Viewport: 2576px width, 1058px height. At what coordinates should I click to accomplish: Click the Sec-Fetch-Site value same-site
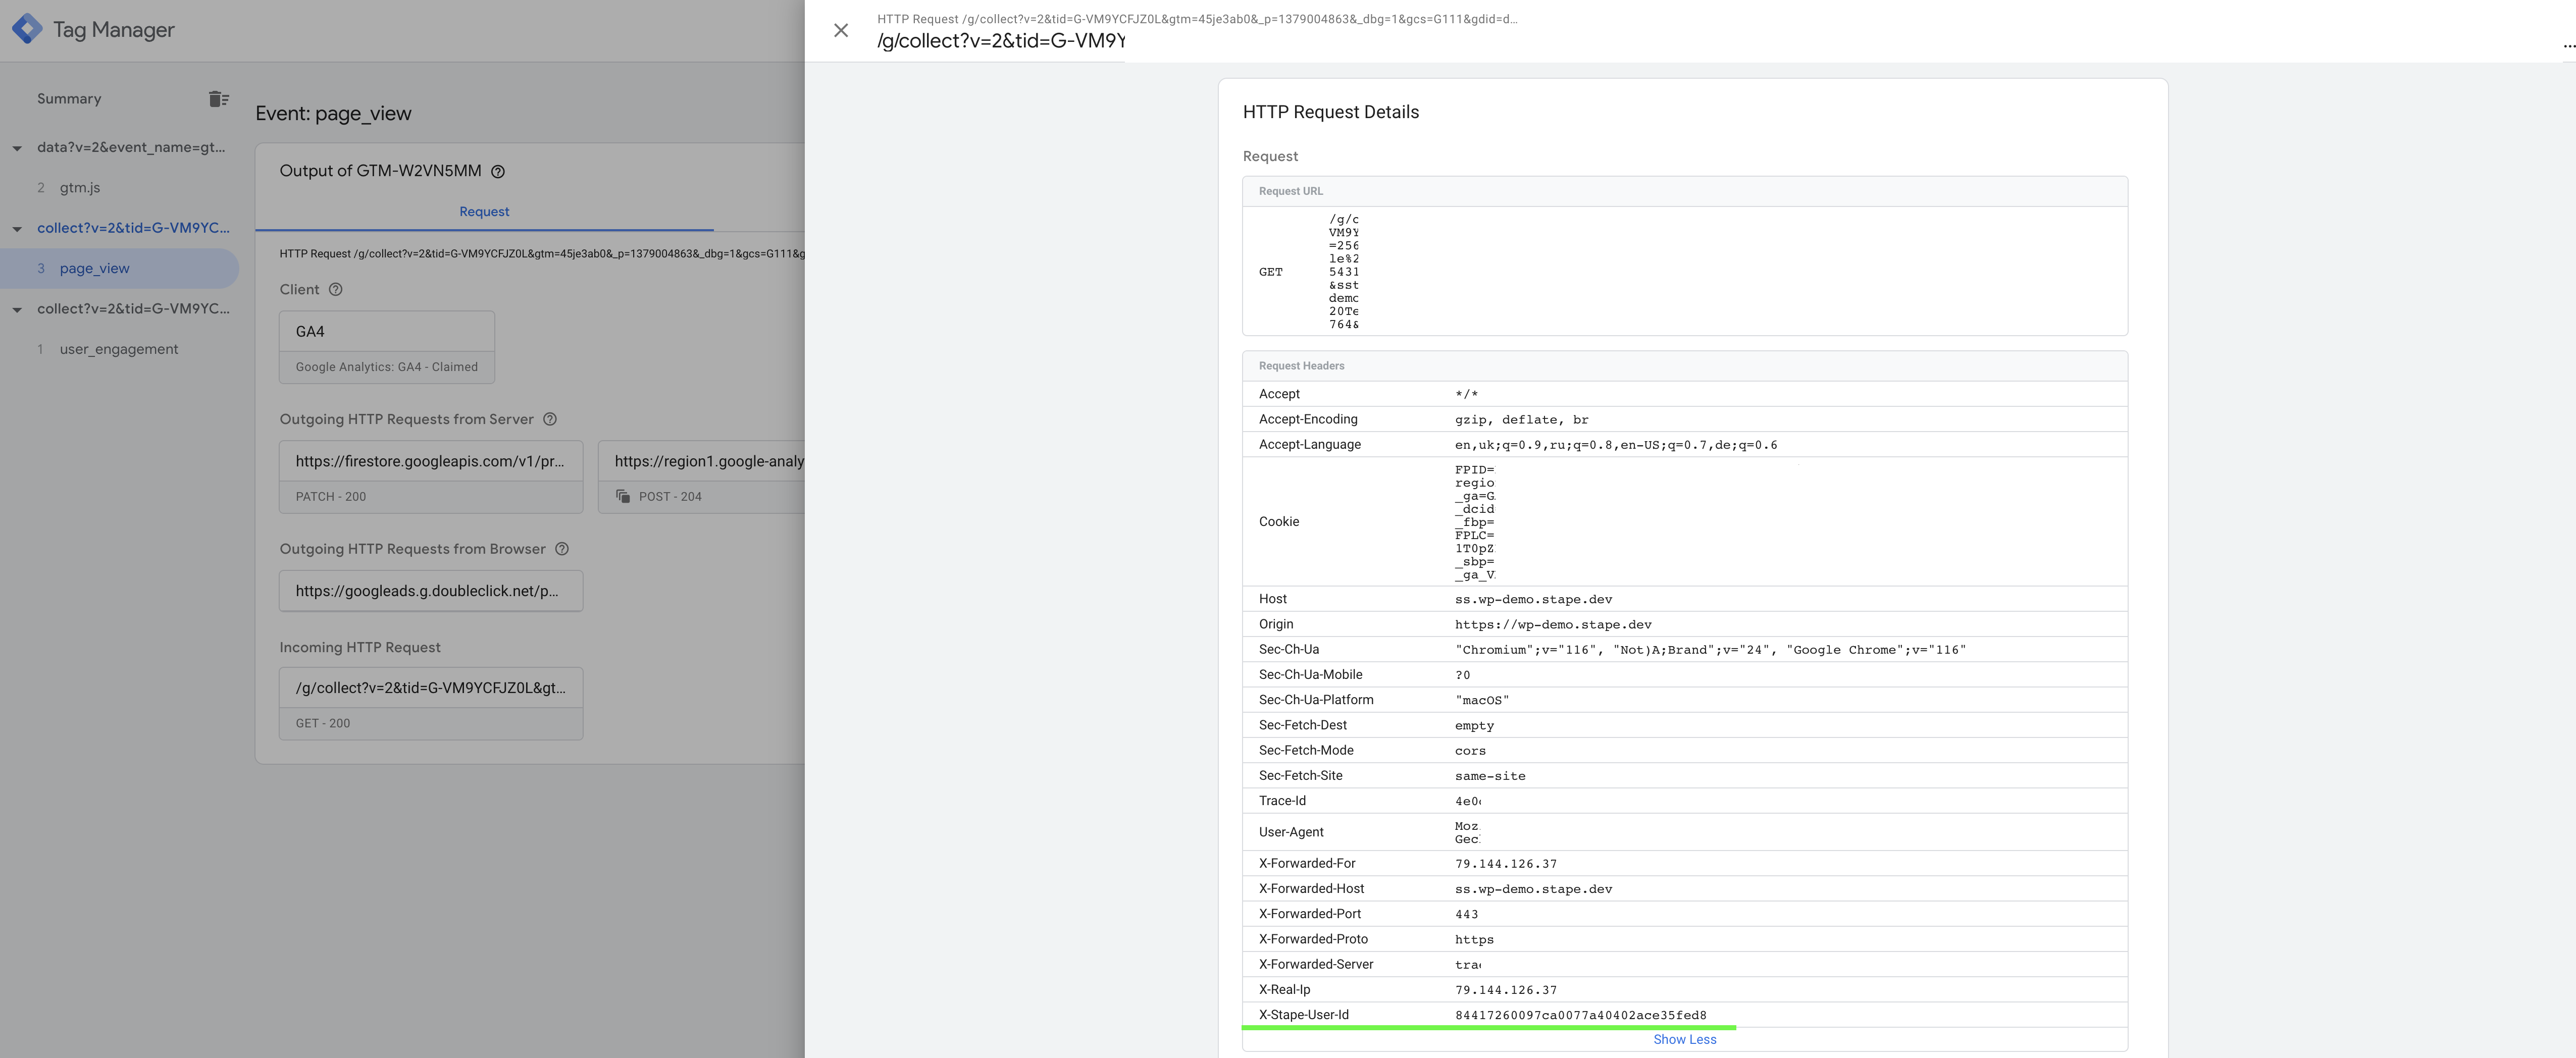[x=1490, y=776]
